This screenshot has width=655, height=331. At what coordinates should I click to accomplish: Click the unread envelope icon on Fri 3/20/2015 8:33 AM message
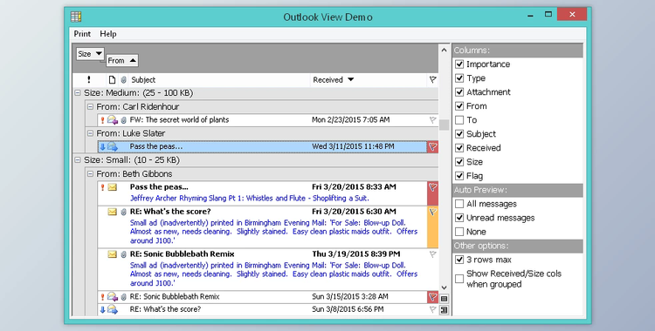pos(113,187)
